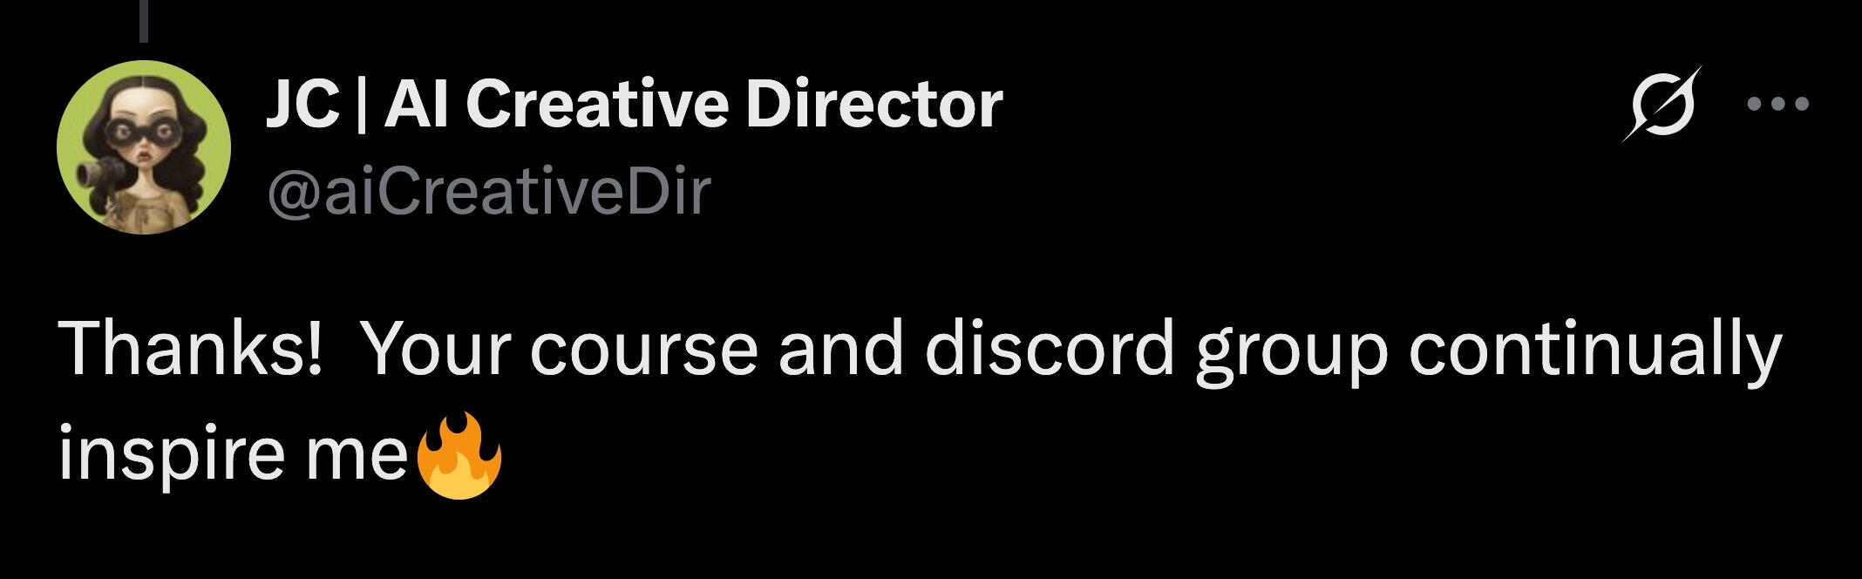Select the thread connector line above avatar
1862x579 pixels.
(144, 21)
